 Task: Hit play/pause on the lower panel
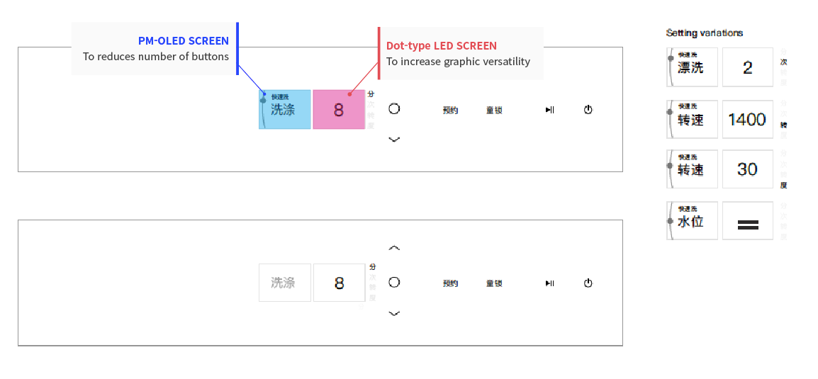[x=549, y=283]
